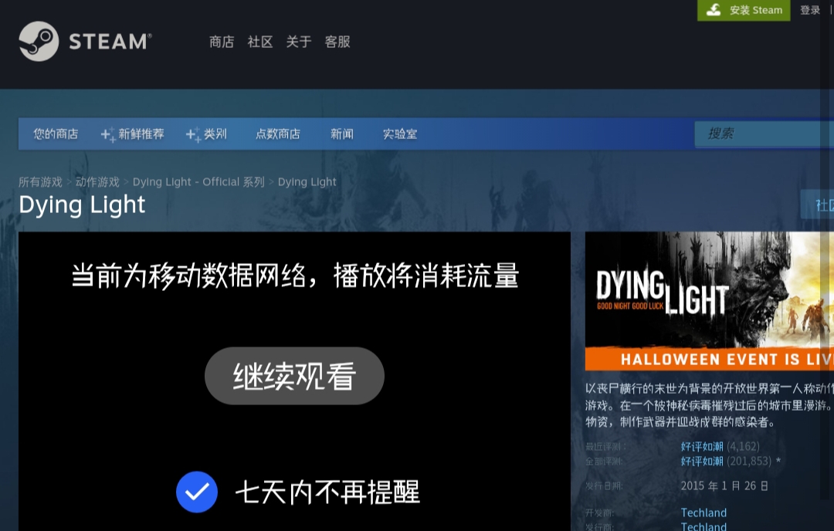
Task: Open the 客服 support menu item
Action: coord(337,42)
